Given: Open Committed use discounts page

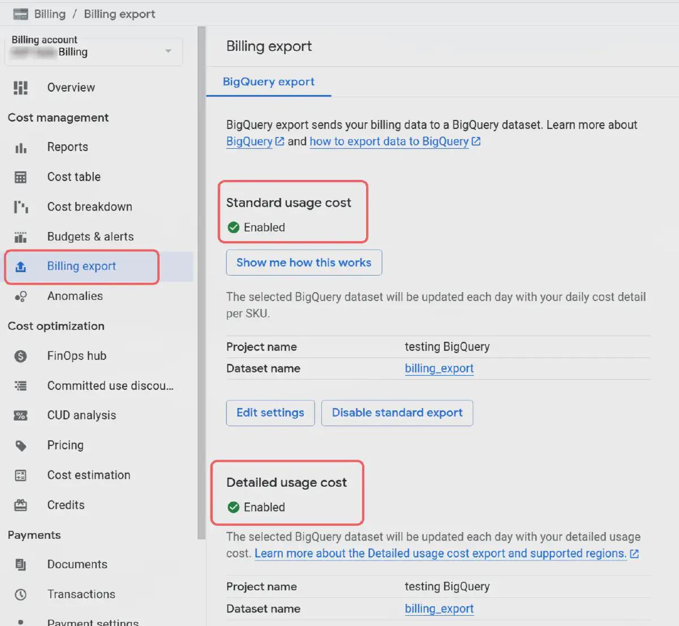Looking at the screenshot, I should [x=110, y=386].
